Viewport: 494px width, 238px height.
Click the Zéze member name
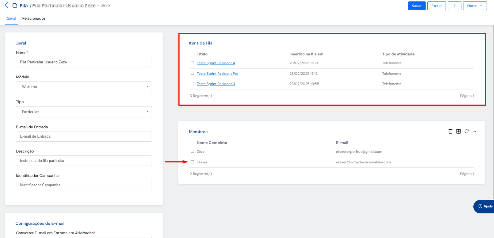(201, 152)
